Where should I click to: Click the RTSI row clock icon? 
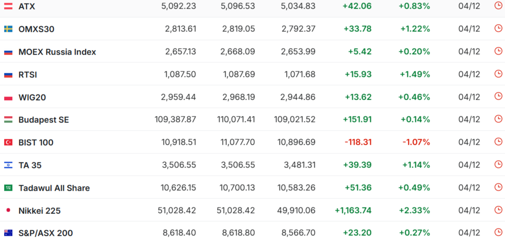[498, 74]
